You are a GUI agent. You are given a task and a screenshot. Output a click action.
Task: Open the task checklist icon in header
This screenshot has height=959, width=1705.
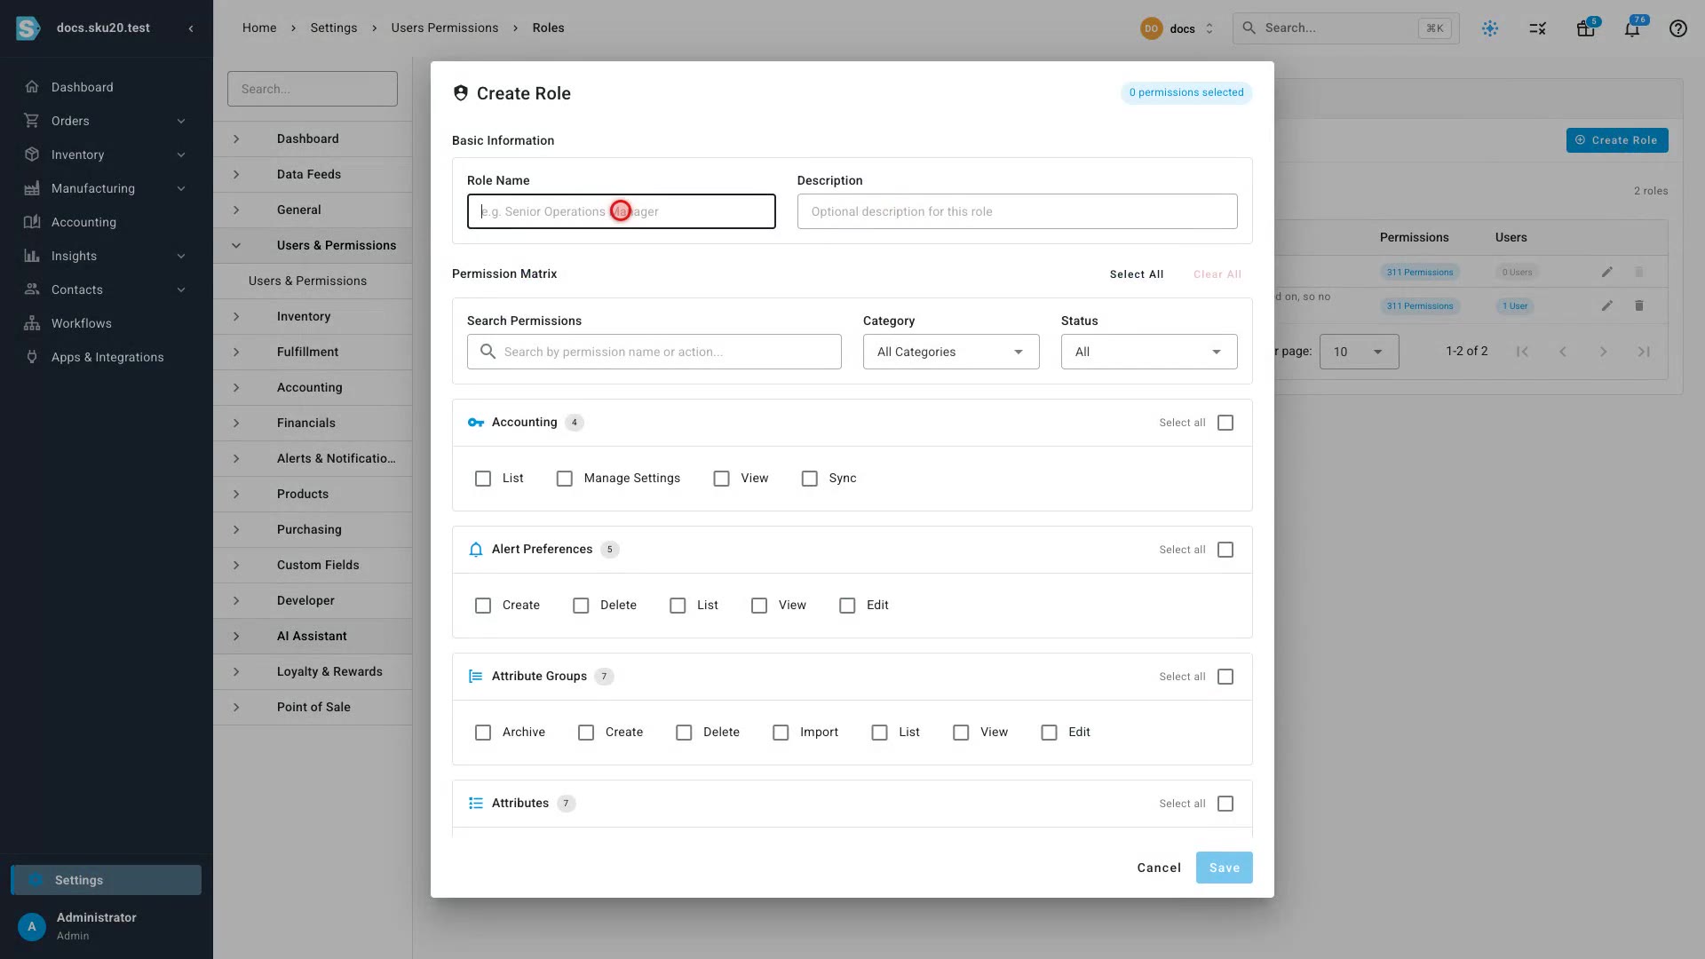tap(1538, 28)
